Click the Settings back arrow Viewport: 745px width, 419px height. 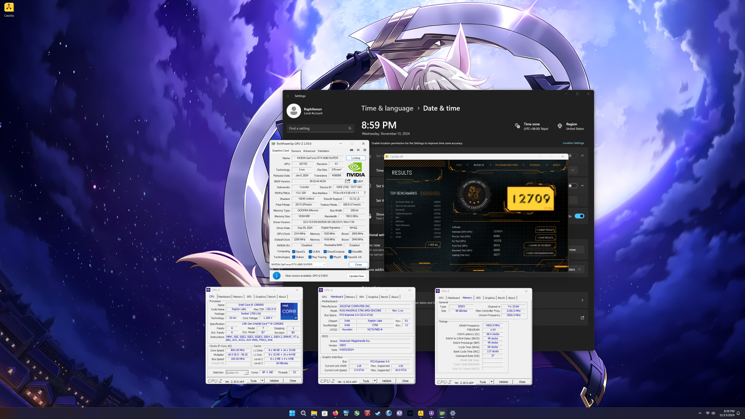point(288,96)
